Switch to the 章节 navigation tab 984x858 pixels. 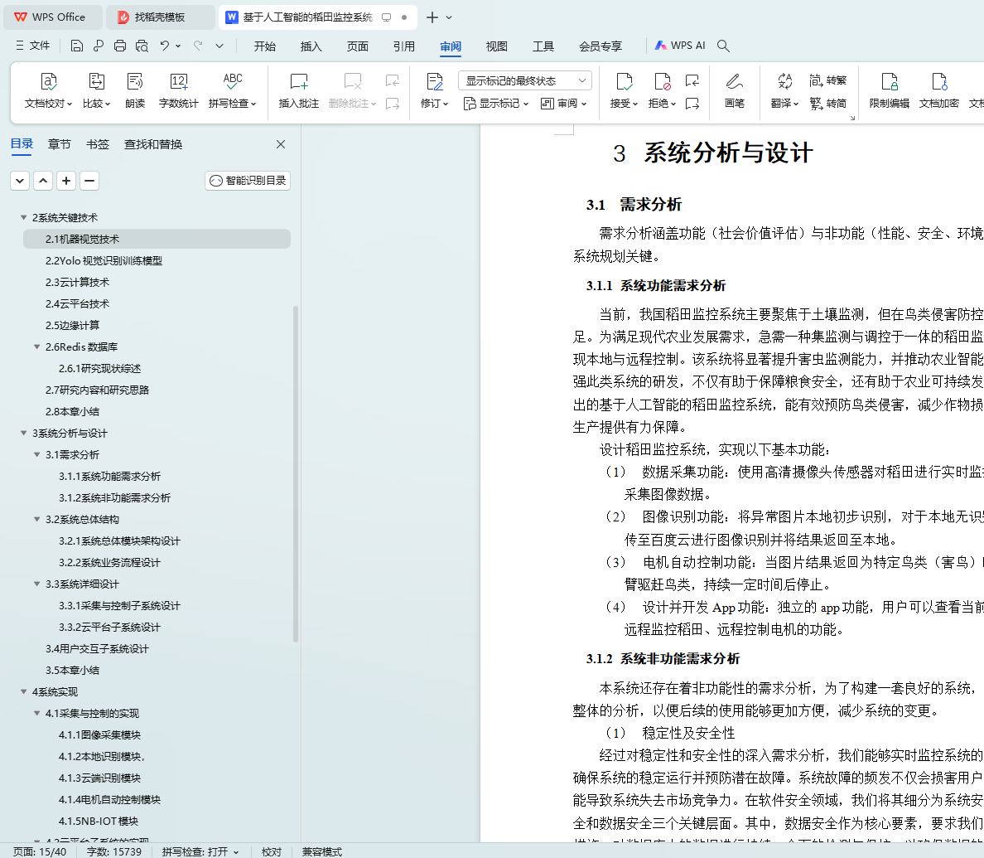[x=59, y=144]
